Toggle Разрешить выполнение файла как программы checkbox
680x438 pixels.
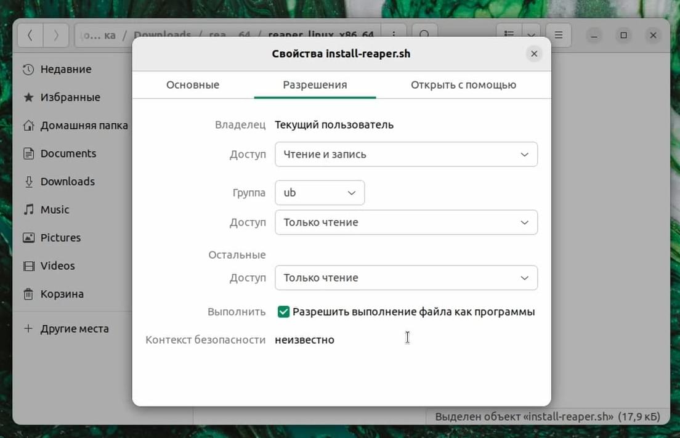pyautogui.click(x=283, y=312)
